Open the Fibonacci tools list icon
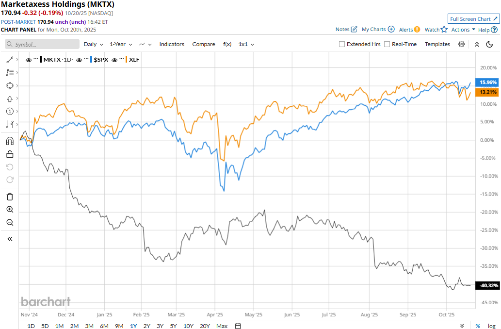The image size is (501, 329). click(10, 73)
